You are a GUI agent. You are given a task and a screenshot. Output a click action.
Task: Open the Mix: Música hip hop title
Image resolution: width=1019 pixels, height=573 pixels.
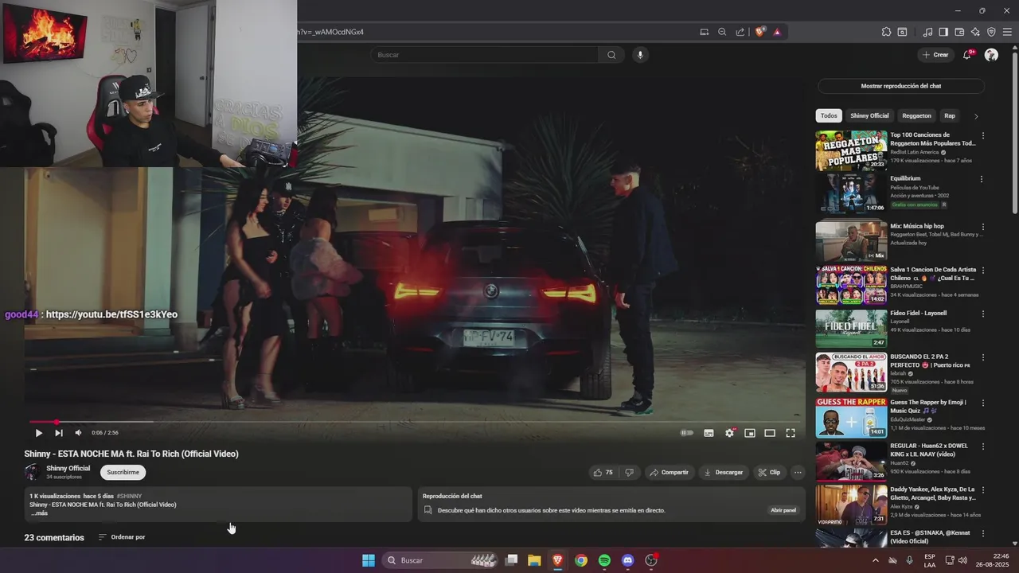pyautogui.click(x=917, y=226)
